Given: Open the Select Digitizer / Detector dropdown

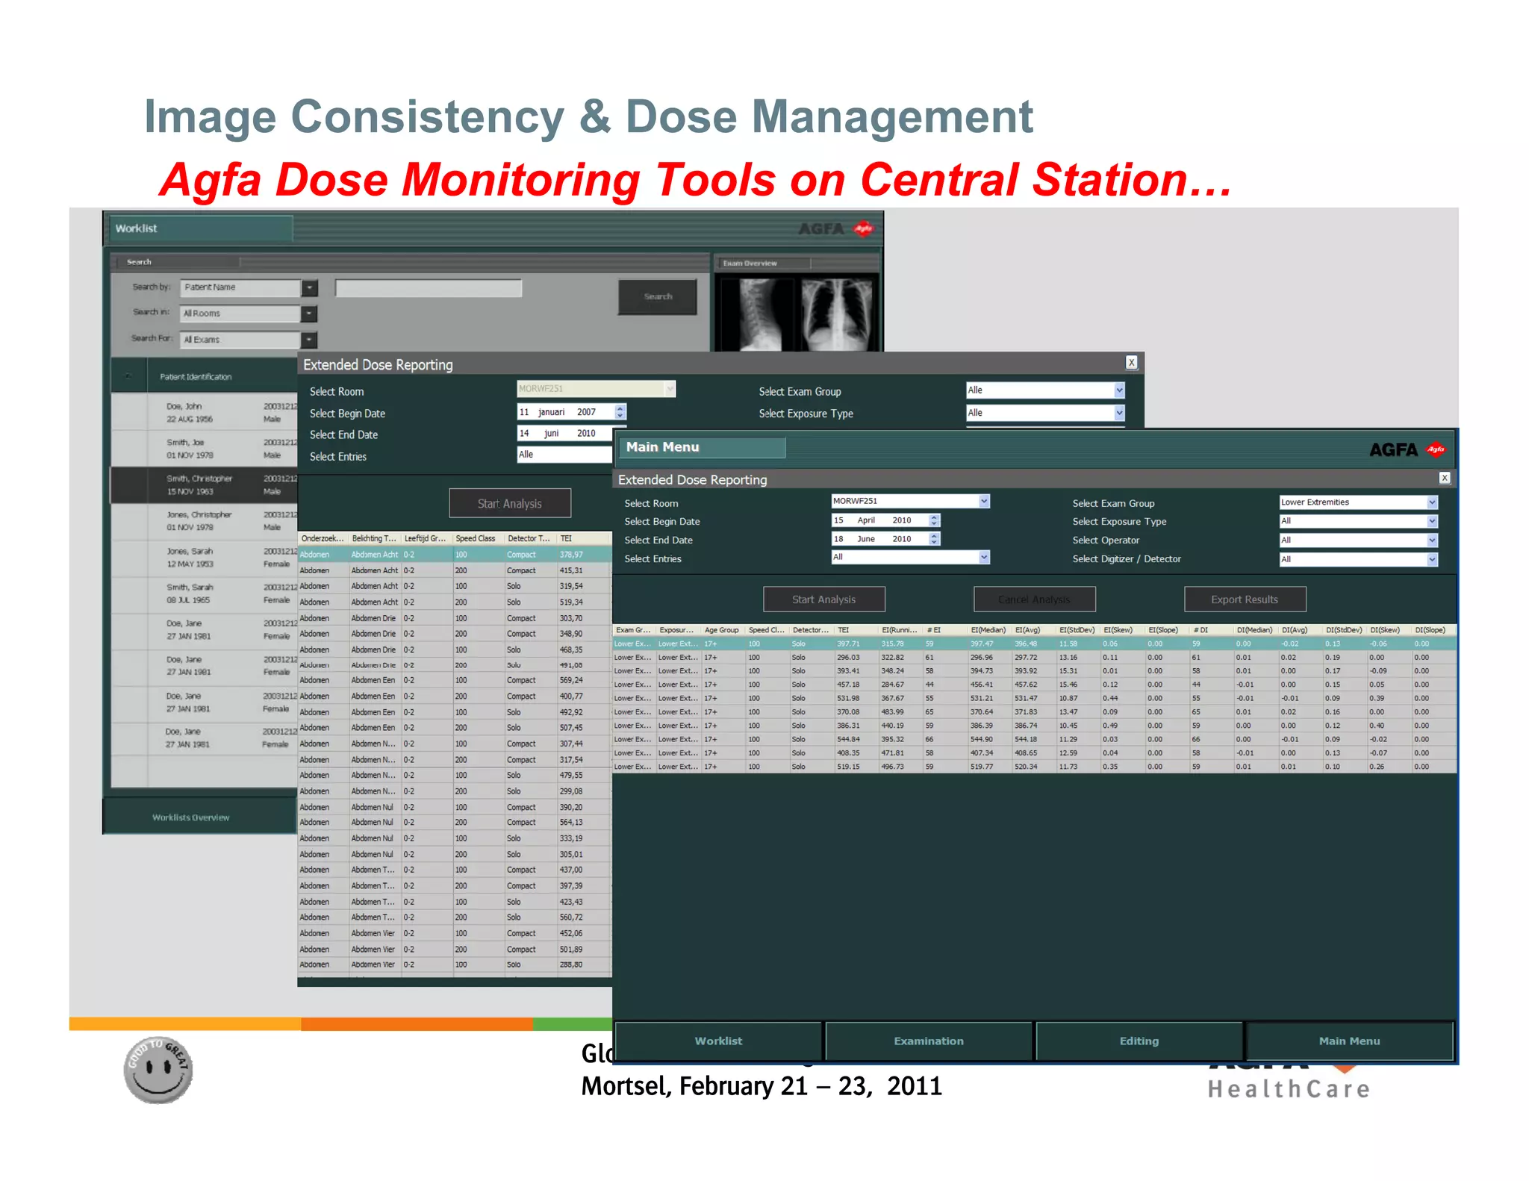Looking at the screenshot, I should (x=1359, y=559).
